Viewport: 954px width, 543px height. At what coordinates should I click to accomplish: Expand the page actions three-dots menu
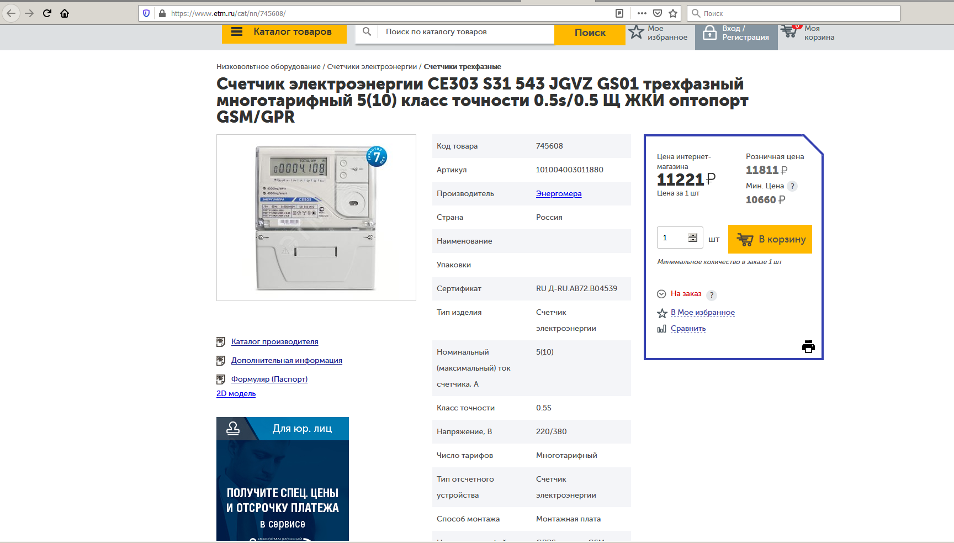coord(642,13)
